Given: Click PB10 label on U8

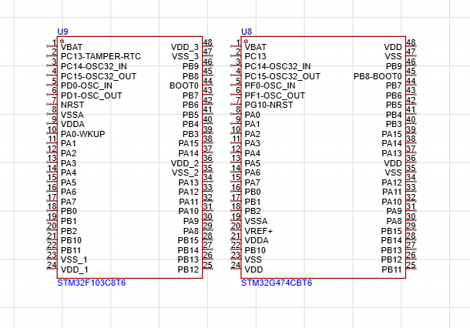Looking at the screenshot, I should click(x=255, y=250).
